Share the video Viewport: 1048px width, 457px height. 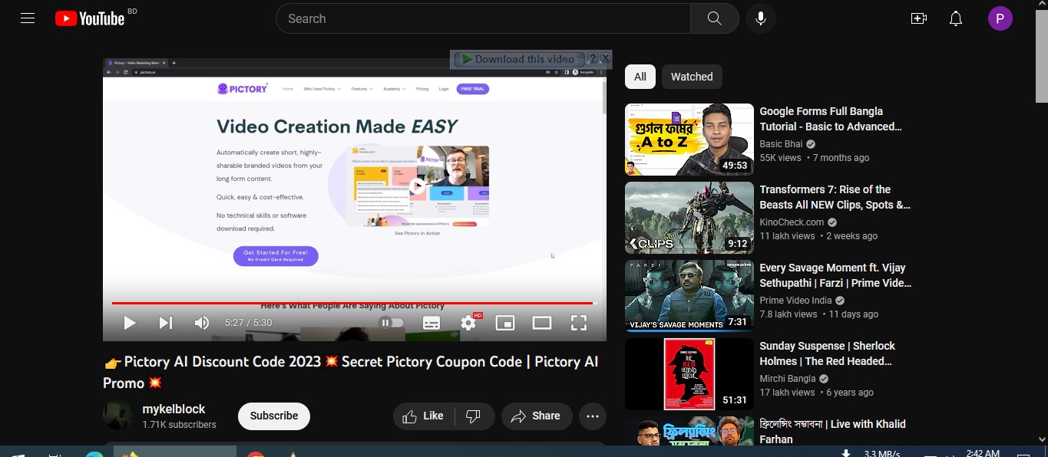pos(537,416)
